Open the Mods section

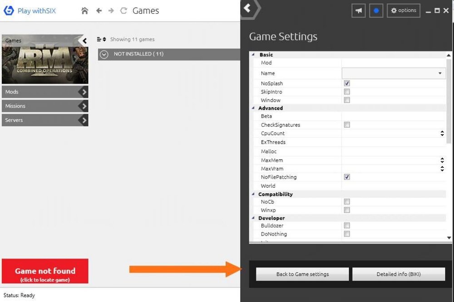point(45,92)
